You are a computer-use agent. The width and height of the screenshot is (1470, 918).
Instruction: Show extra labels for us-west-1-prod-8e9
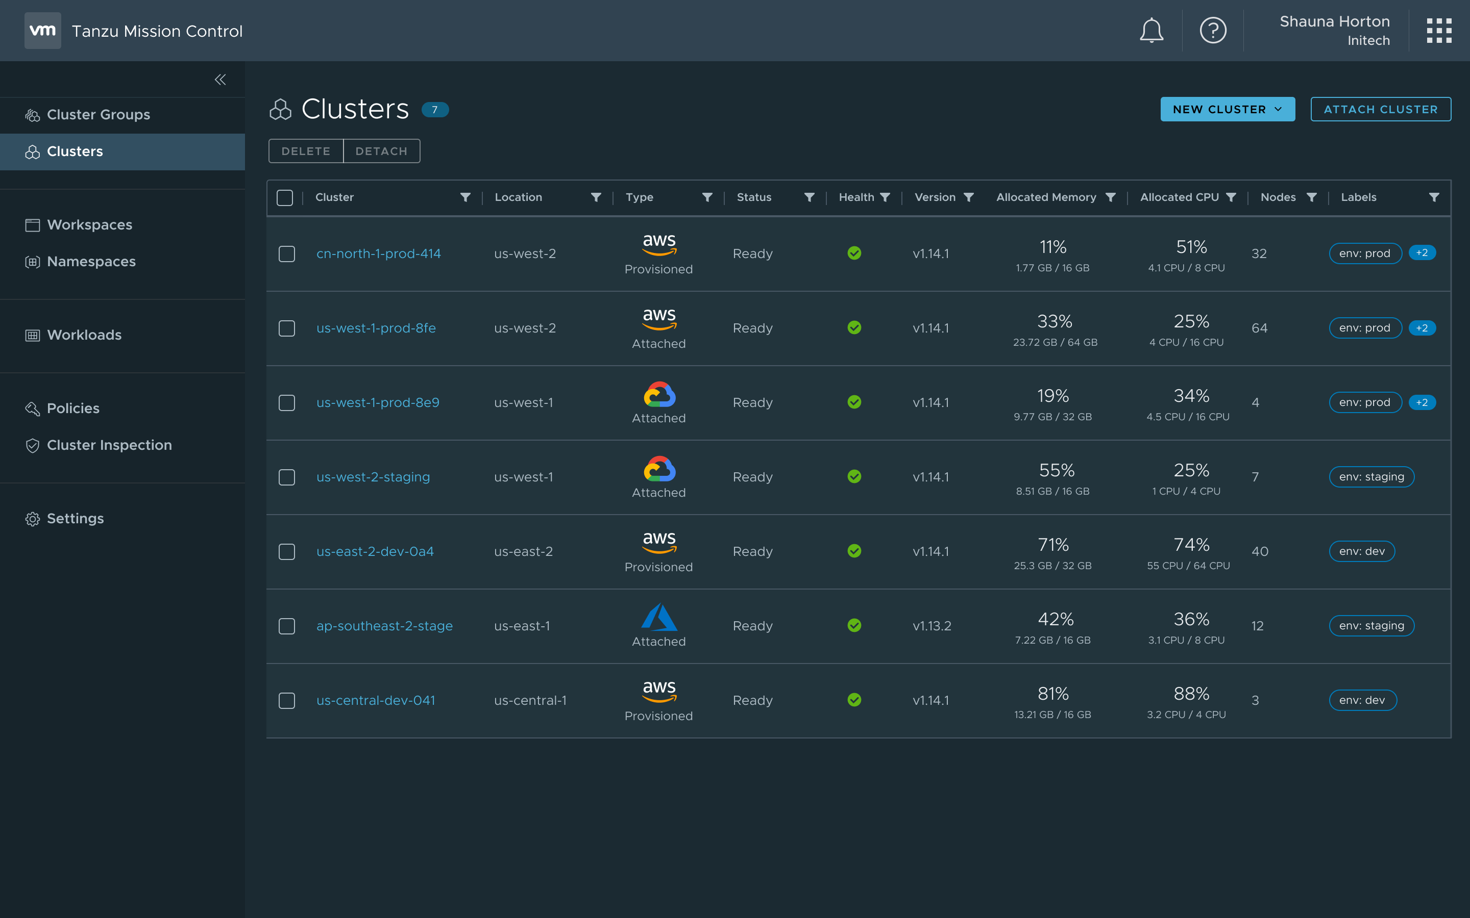tap(1422, 402)
